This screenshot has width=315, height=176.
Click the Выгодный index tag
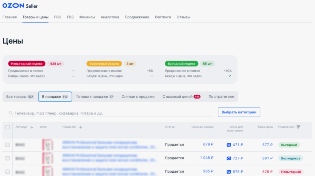pos(289,145)
